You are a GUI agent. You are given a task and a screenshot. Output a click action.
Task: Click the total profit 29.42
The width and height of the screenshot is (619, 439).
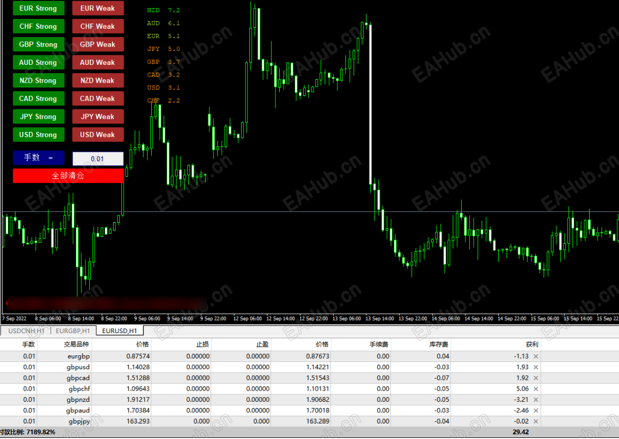point(521,432)
